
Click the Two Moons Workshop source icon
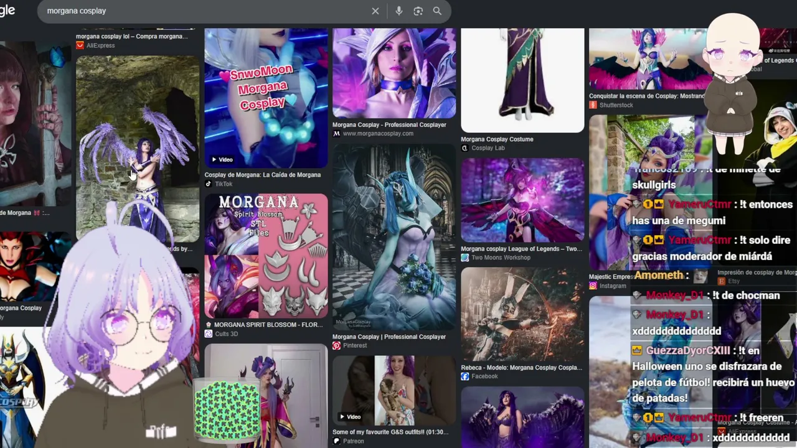pos(465,258)
